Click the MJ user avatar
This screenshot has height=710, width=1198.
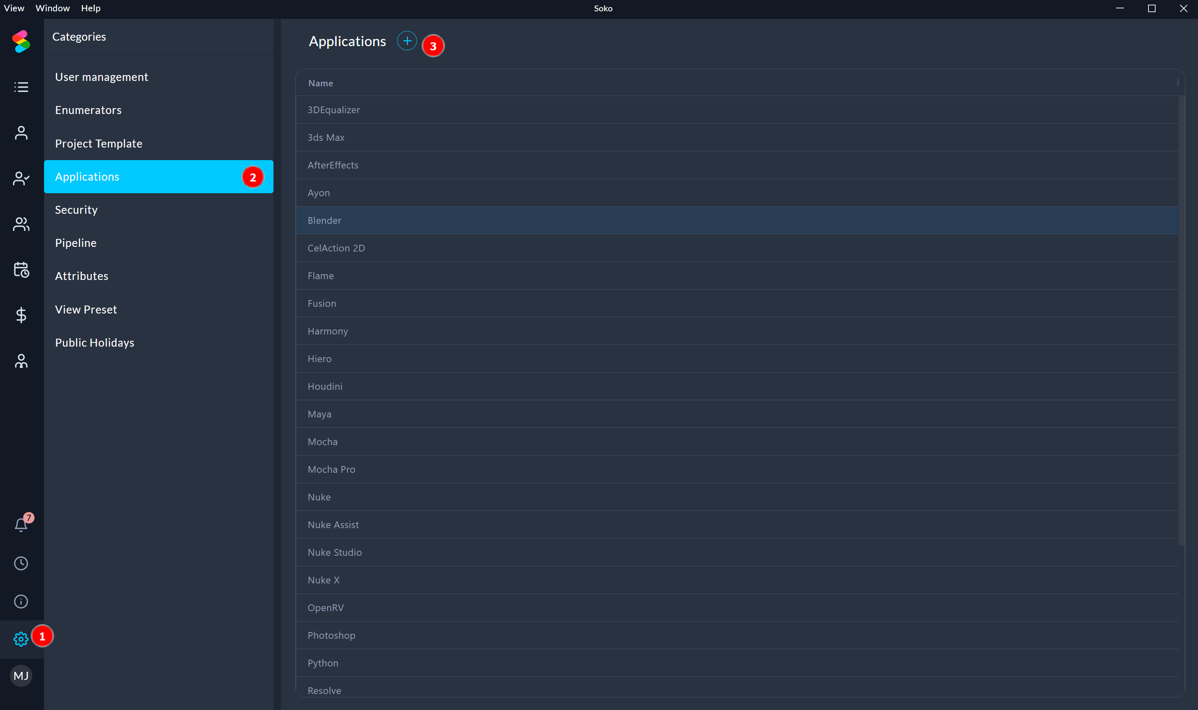21,676
